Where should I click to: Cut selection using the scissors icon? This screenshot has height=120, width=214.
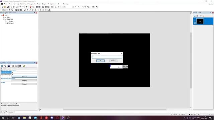point(11,7)
